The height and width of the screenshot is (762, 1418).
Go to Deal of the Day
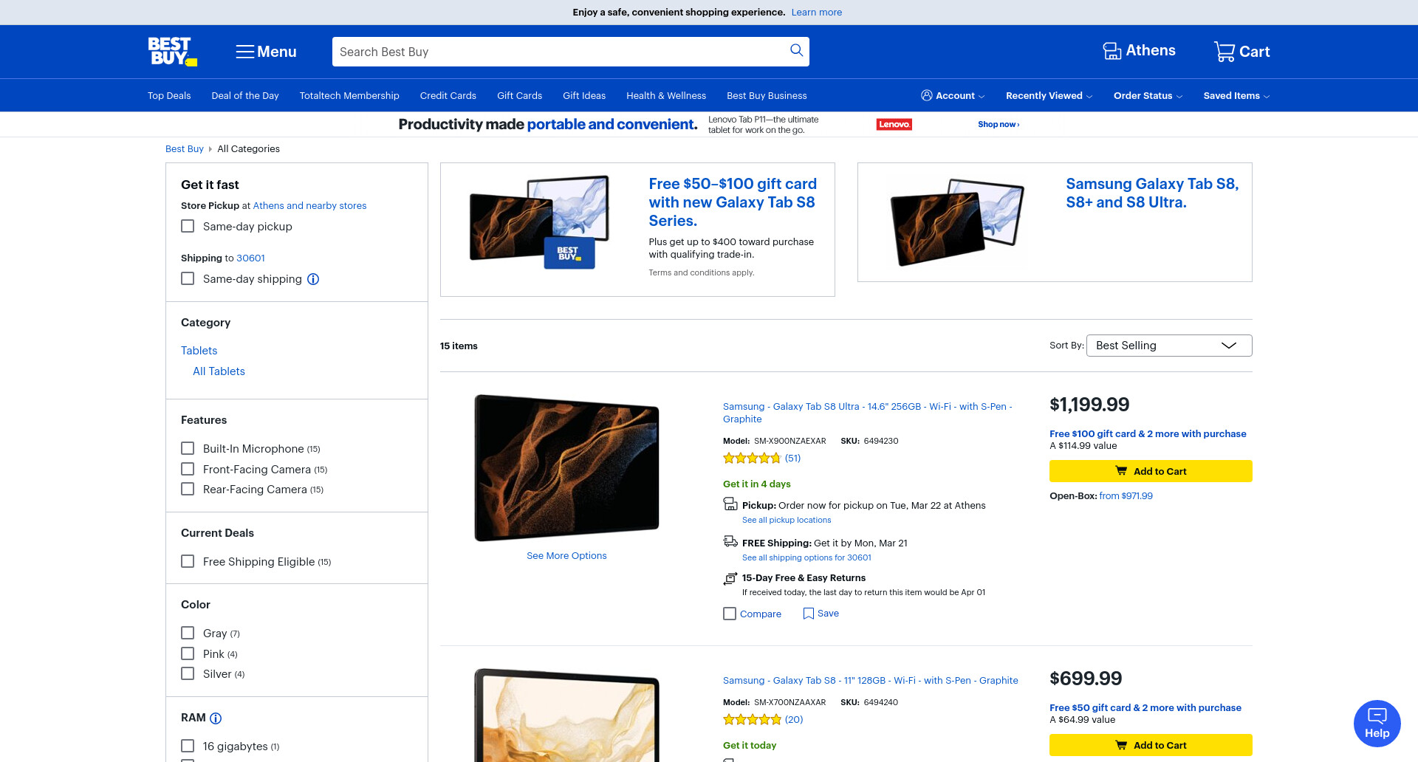(245, 96)
